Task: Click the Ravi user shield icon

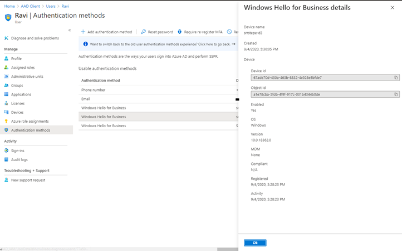Action: [x=8, y=17]
